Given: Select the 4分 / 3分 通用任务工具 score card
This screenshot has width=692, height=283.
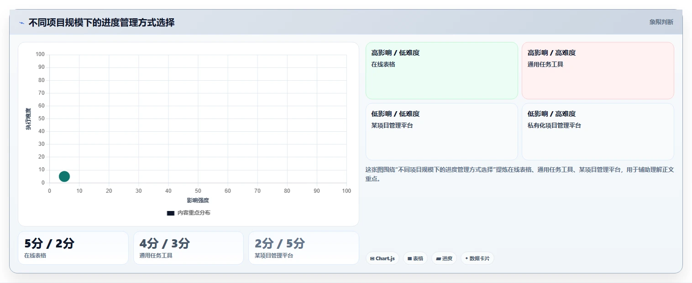Looking at the screenshot, I should (x=188, y=248).
